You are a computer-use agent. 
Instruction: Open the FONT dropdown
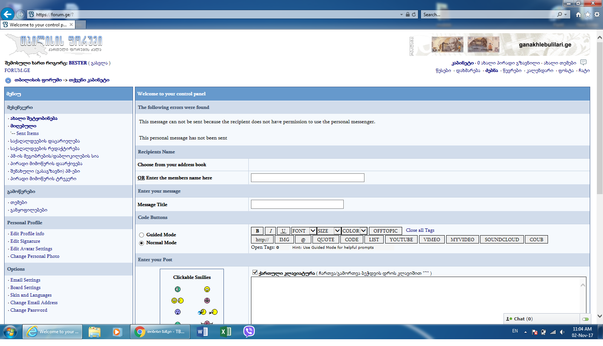coord(304,231)
